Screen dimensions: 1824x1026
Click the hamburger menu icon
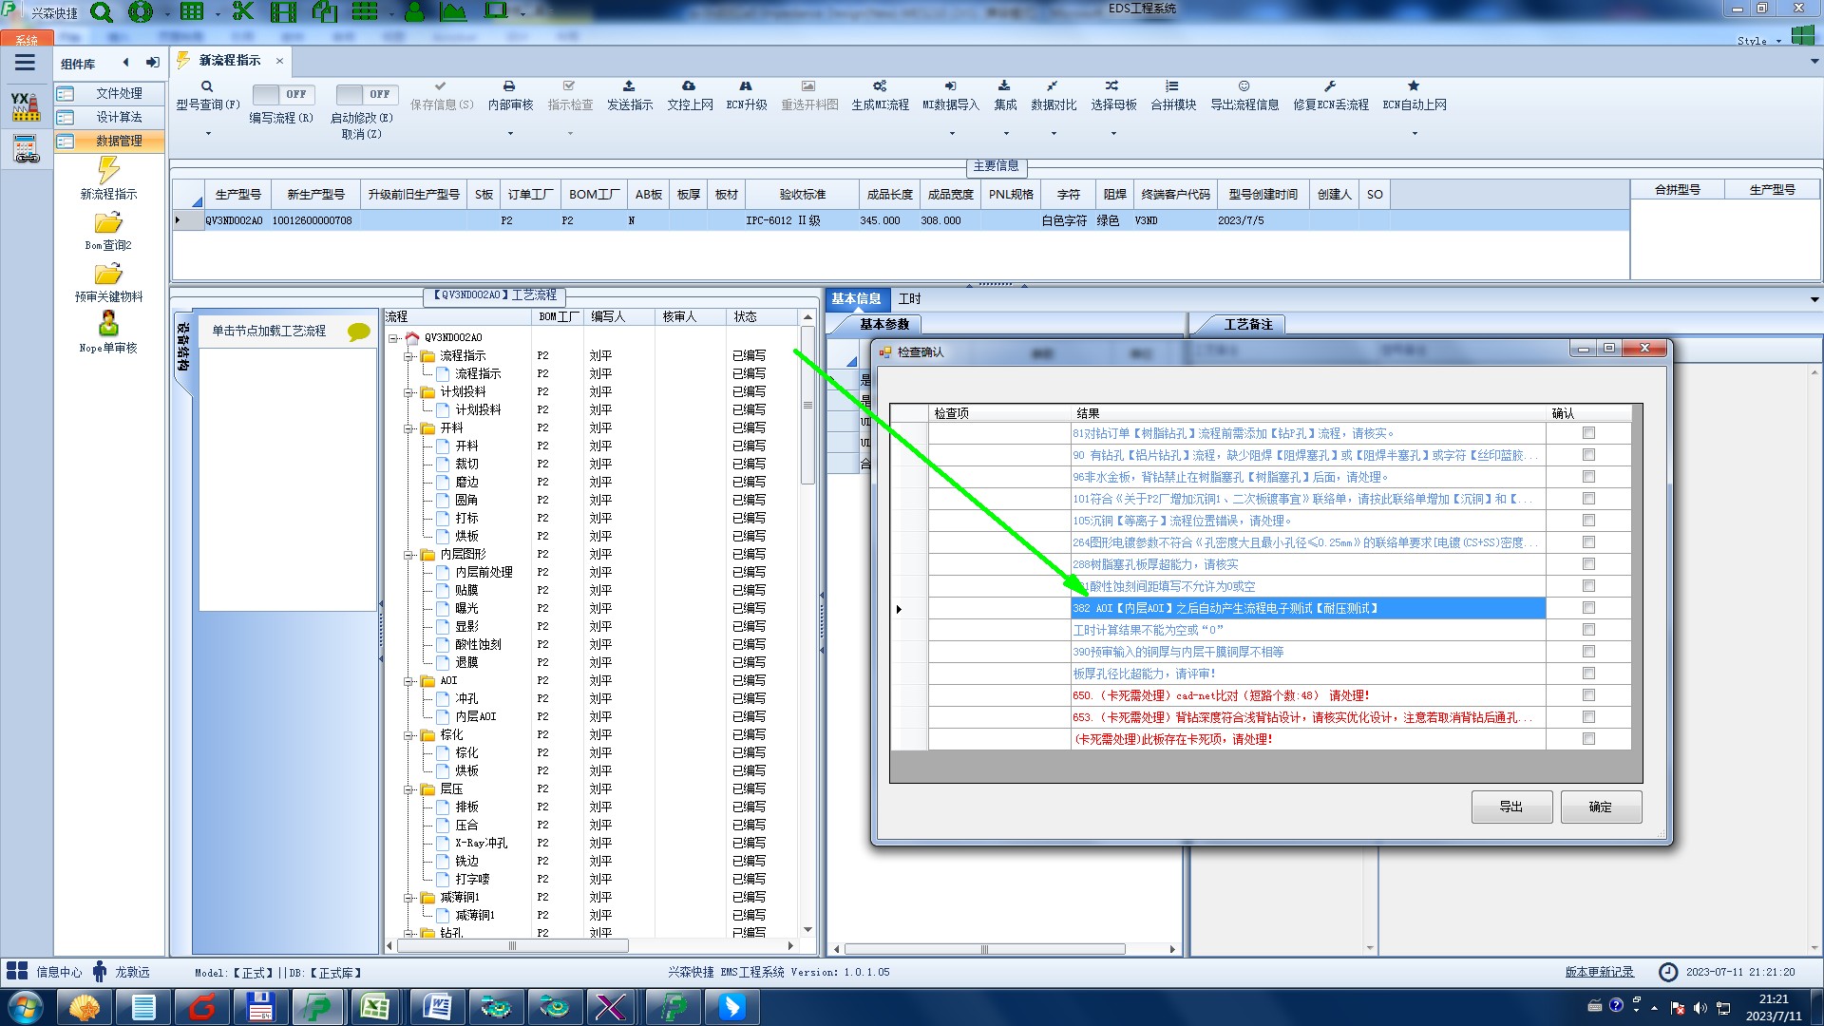[25, 63]
